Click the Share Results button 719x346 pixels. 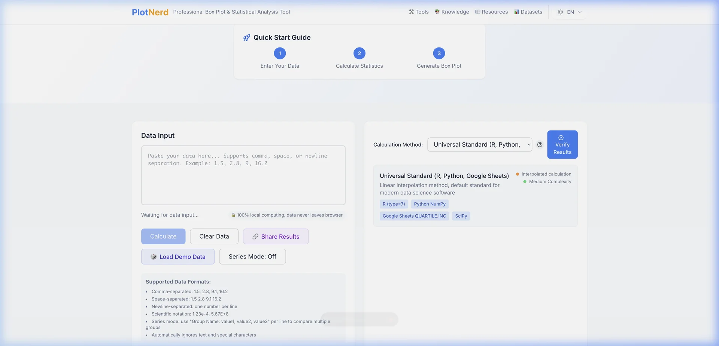point(276,236)
